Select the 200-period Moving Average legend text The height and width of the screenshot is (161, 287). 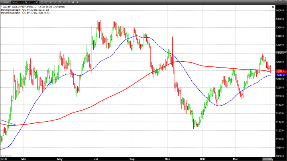click(x=27, y=14)
